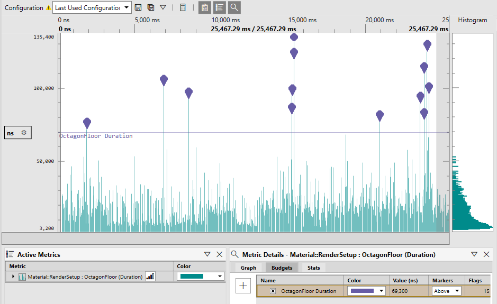The image size is (497, 304).
Task: Select the Material::RenderSetup OctagonFloor metric name
Action: [x=85, y=277]
